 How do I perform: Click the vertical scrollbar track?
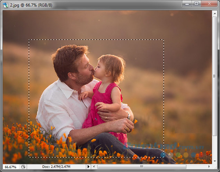tap(215, 87)
